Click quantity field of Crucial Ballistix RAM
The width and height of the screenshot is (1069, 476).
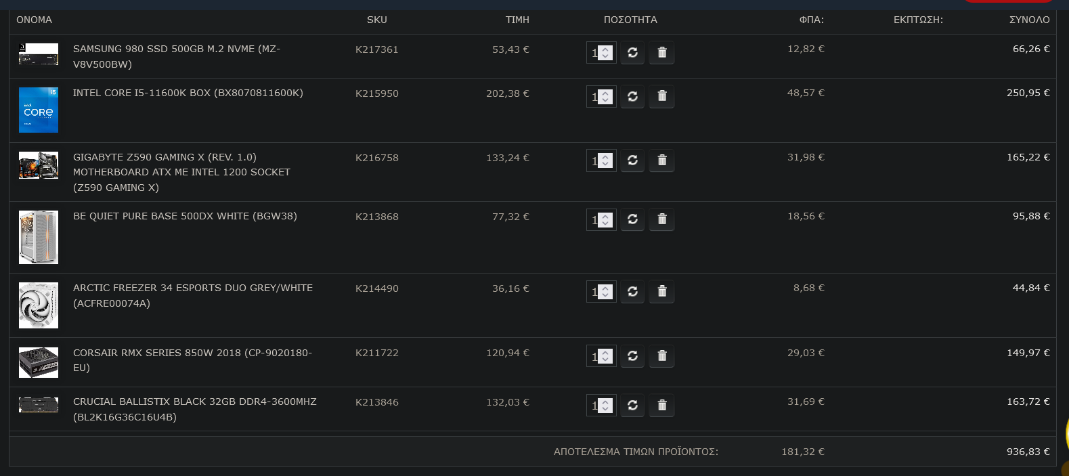(601, 406)
